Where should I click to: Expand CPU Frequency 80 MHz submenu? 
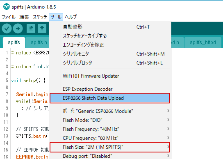click(110, 138)
